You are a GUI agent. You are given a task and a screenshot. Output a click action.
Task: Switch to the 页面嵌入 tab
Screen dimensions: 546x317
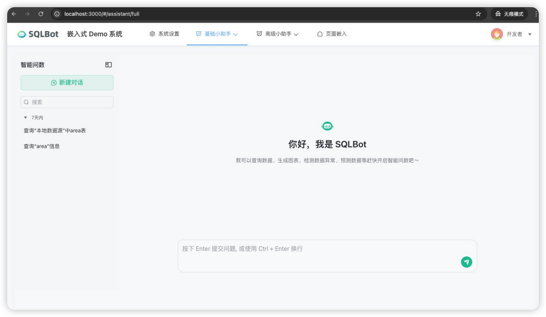[332, 34]
